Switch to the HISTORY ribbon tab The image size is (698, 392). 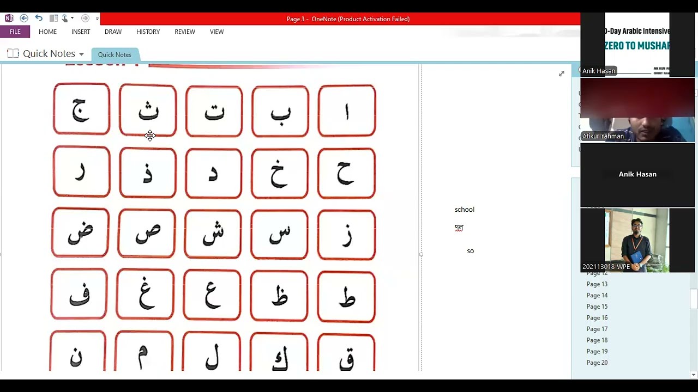[x=148, y=32]
